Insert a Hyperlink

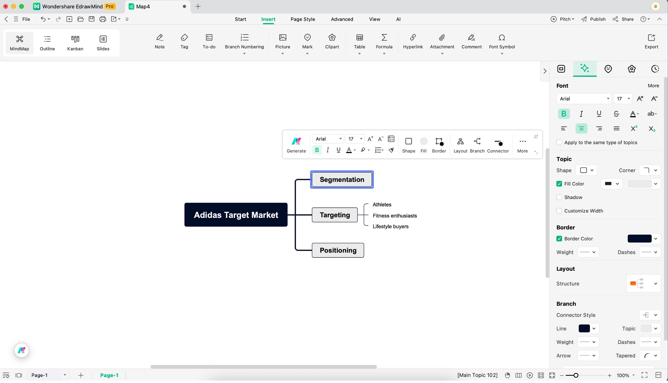coord(413,41)
